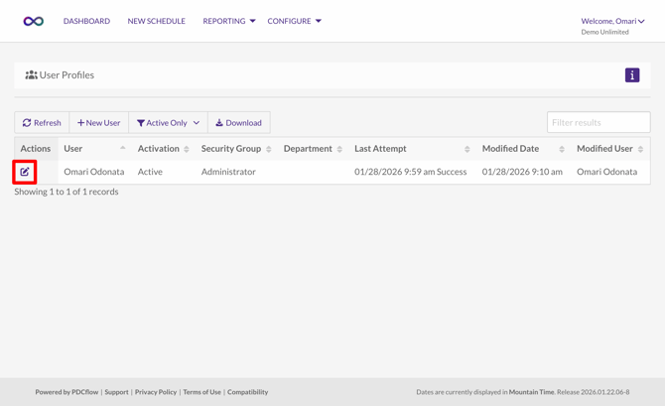
Task: Click the Actions column header
Action: (36, 149)
